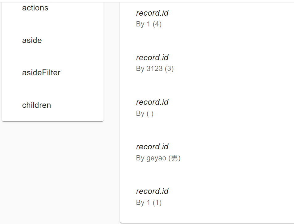Screen dimensions: 294x224
Task: Select the asideFilter item in sidebar
Action: pos(42,73)
